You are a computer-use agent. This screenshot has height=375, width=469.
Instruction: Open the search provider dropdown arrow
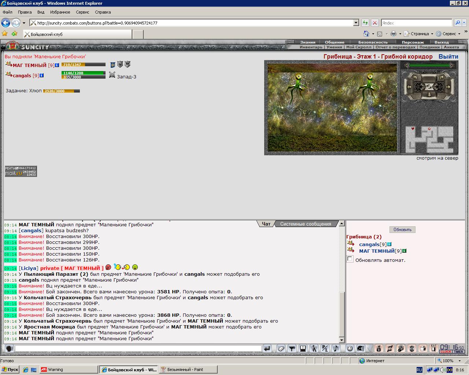pos(464,23)
